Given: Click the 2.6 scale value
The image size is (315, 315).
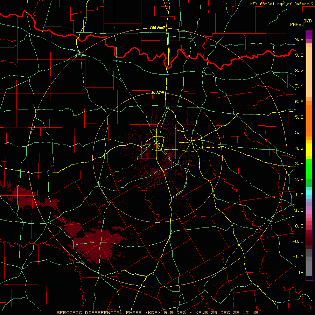Looking at the screenshot, I should coord(299,180).
